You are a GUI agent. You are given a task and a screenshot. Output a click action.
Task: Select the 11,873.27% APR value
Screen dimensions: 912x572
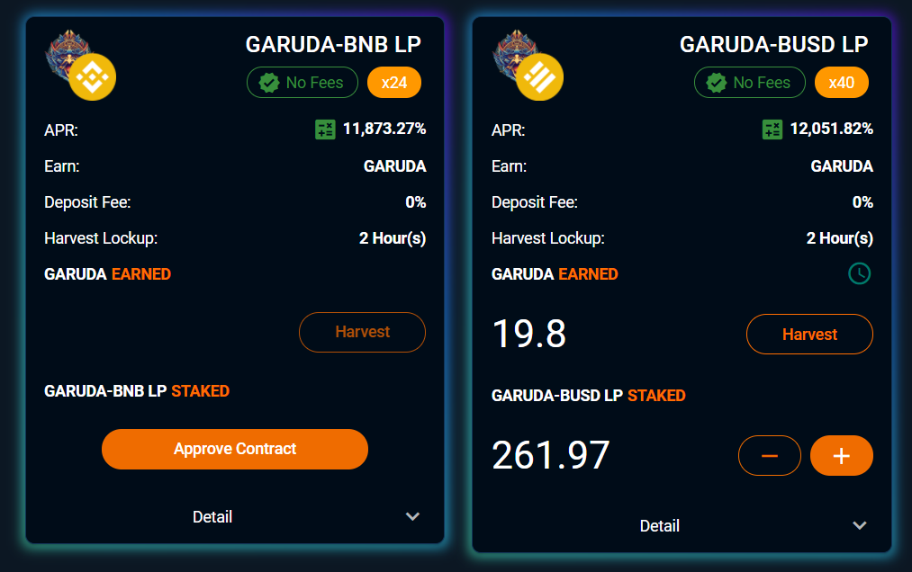pyautogui.click(x=384, y=129)
